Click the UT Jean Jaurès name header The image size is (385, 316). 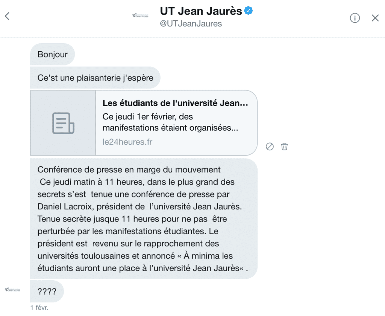coord(201,11)
